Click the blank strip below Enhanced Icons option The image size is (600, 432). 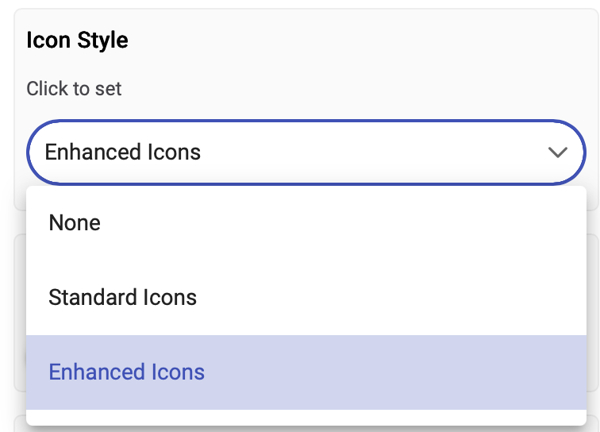pos(306,417)
